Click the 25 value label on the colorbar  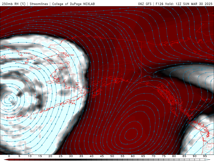tap(61, 156)
